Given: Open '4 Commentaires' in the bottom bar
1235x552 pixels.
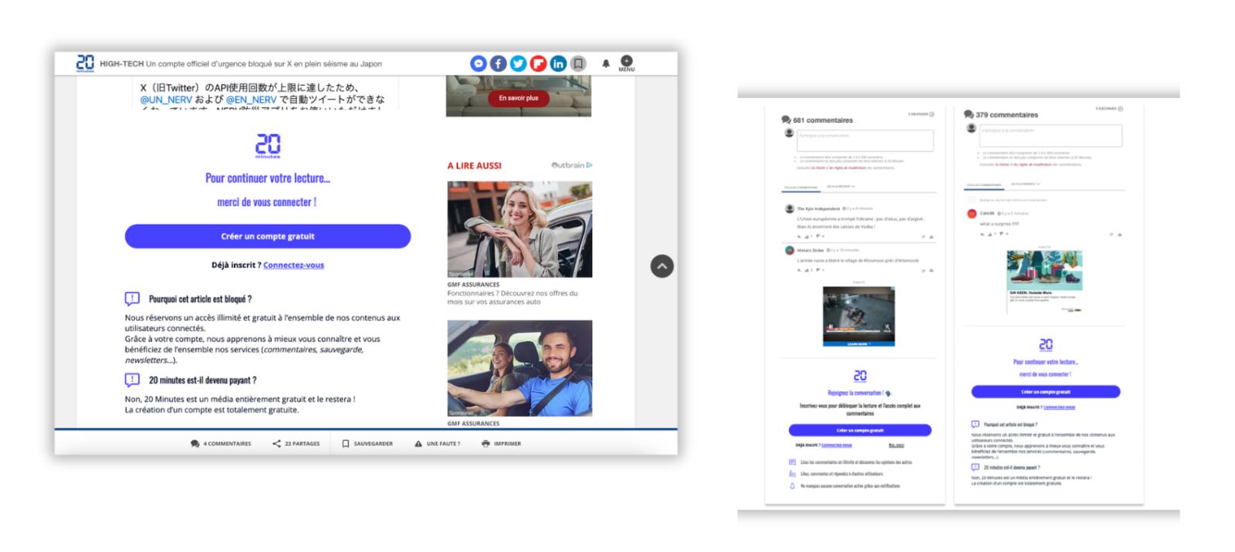Looking at the screenshot, I should tap(221, 444).
